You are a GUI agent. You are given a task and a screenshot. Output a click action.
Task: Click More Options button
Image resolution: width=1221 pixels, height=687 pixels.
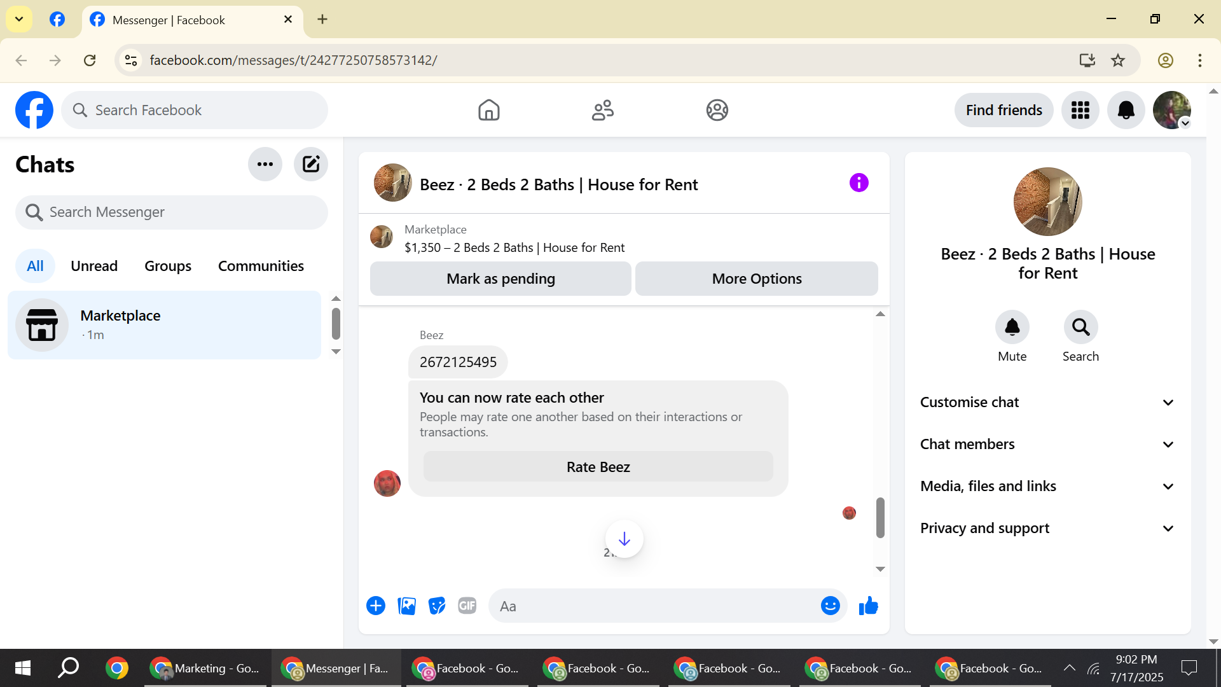pyautogui.click(x=757, y=279)
